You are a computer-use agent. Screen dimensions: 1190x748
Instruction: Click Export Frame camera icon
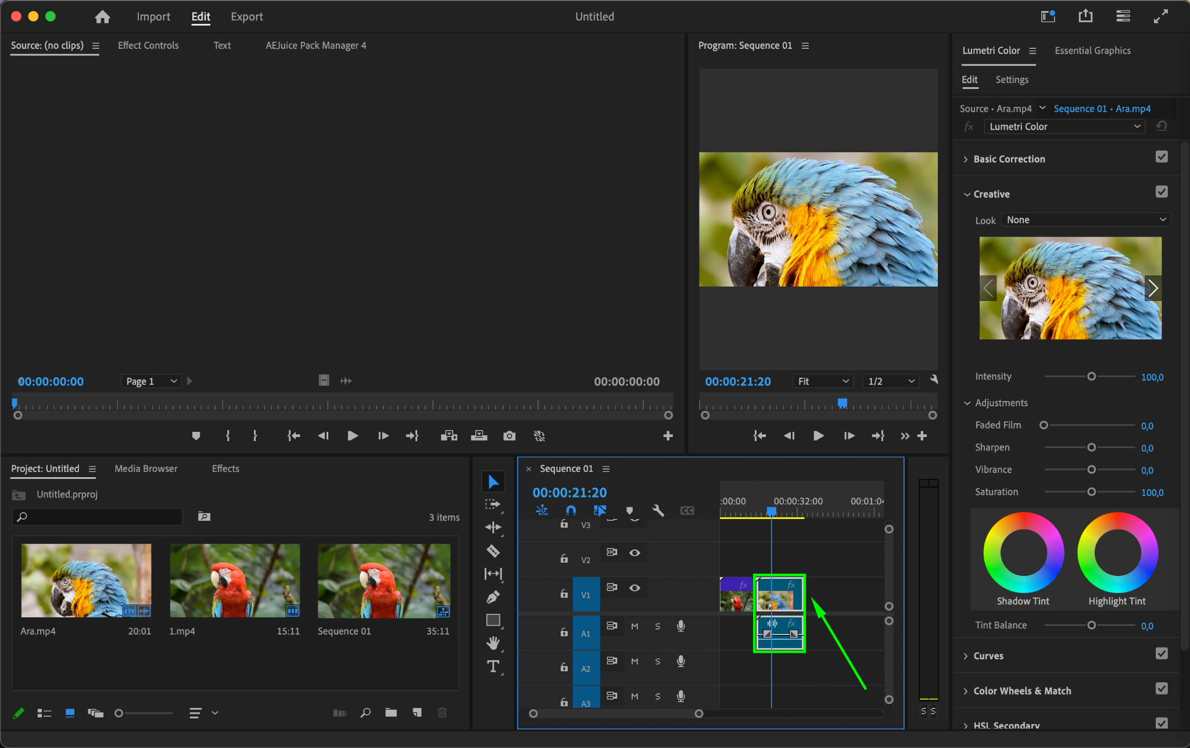[x=509, y=436]
